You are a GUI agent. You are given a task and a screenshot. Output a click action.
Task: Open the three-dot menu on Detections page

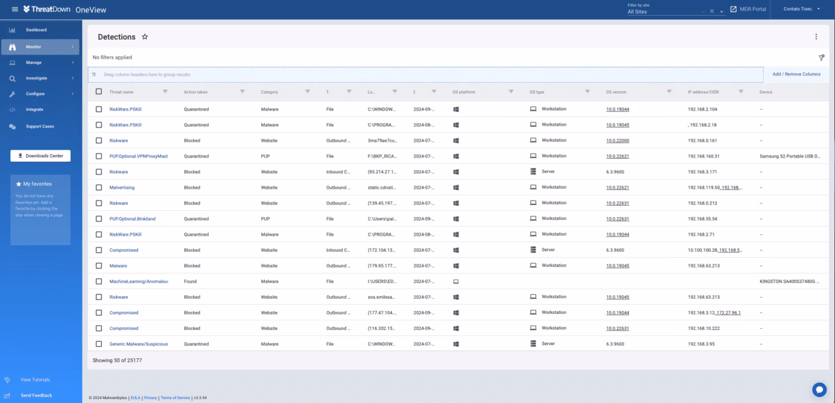[816, 36]
